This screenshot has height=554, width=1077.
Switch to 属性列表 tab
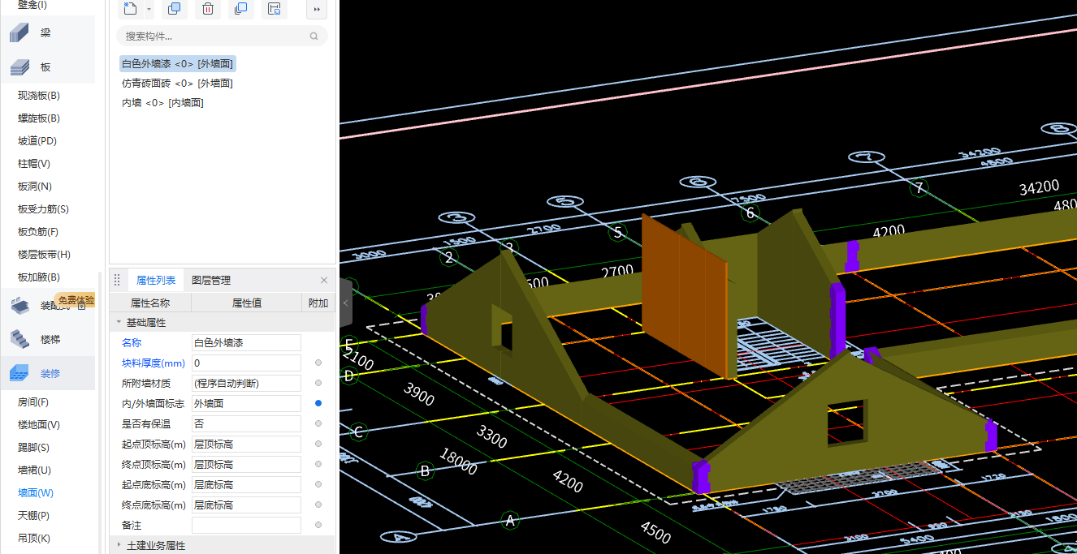pos(156,280)
